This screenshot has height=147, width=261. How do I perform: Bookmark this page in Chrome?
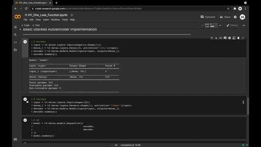coord(228,9)
